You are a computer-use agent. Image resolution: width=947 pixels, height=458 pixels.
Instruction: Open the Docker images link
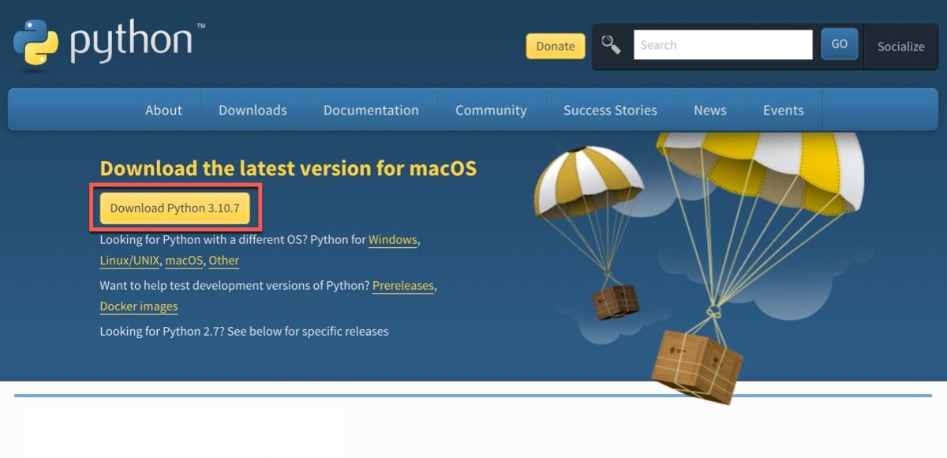click(x=138, y=306)
